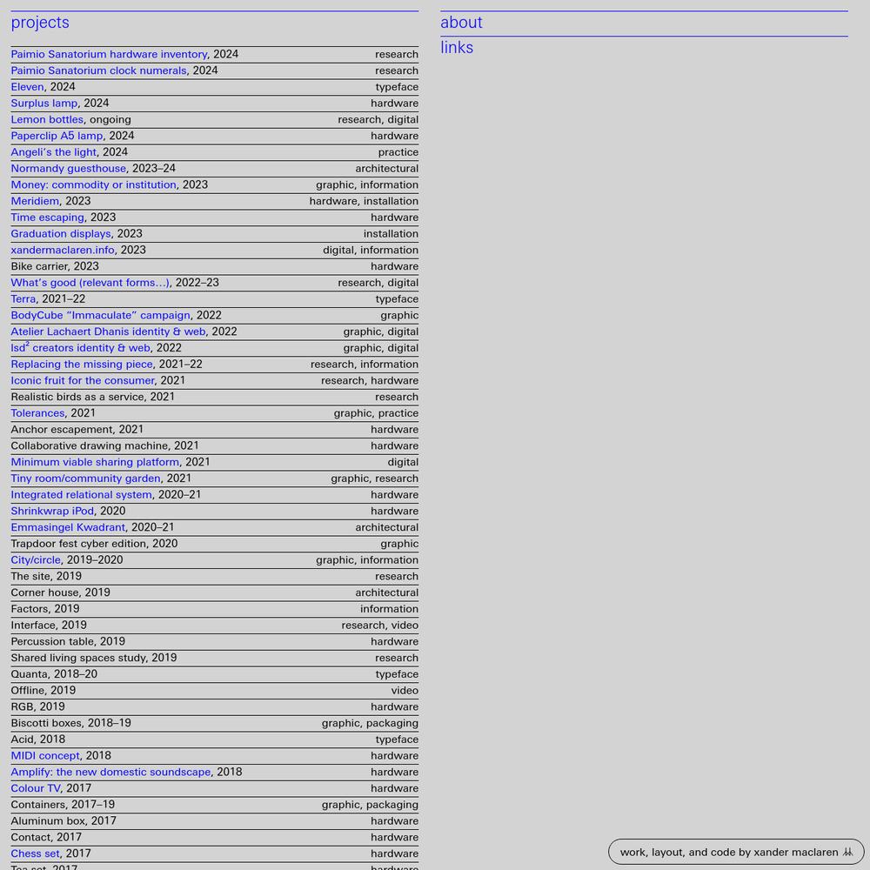The image size is (870, 870).
Task: Click The site, 2019 entry
Action: 215,577
